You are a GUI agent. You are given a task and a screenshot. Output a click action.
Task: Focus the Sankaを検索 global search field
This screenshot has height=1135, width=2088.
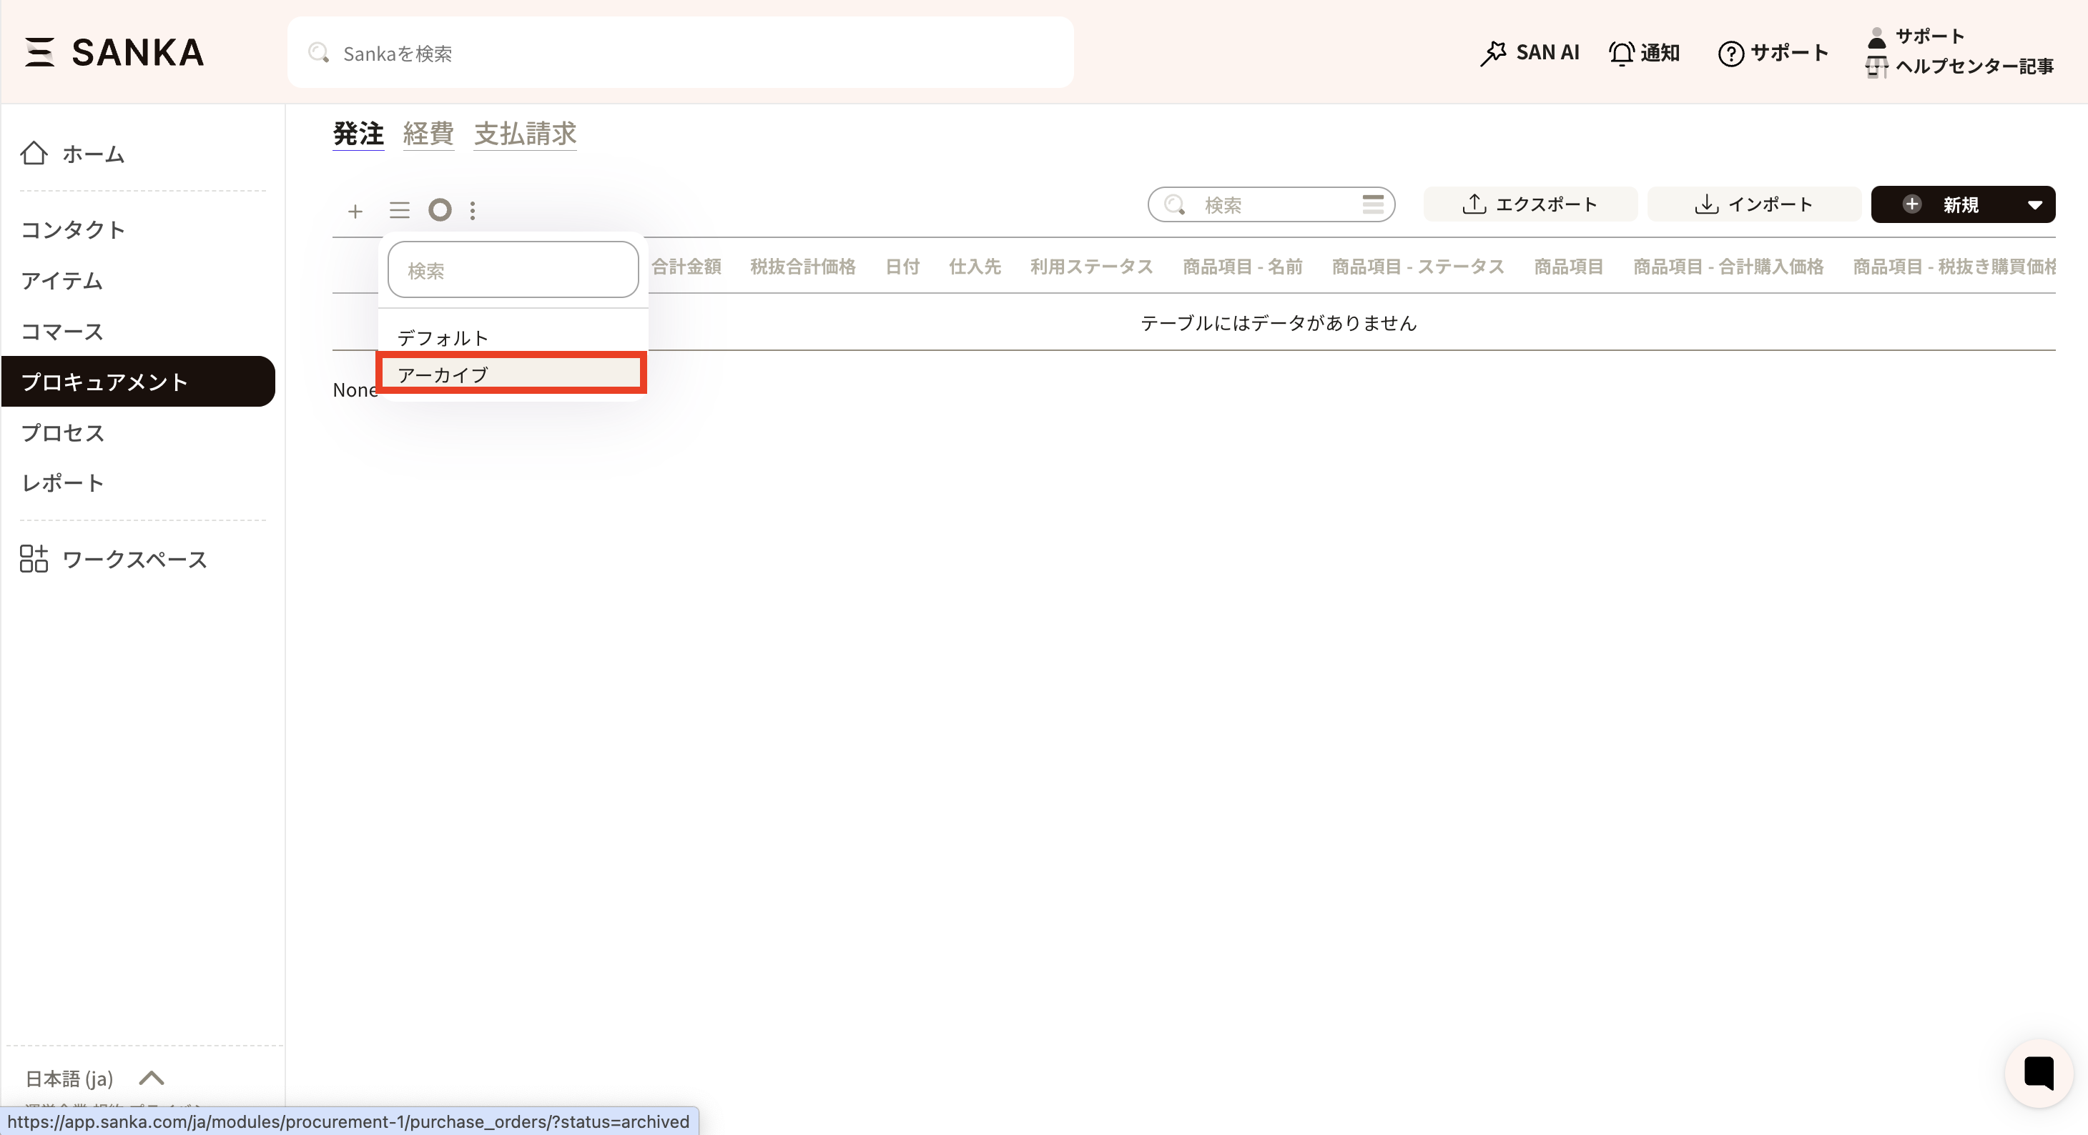[681, 54]
